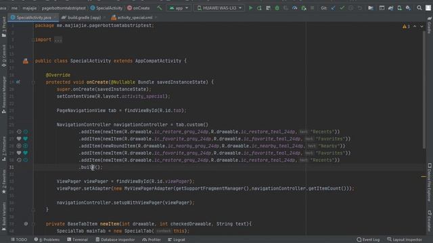Click the gutter icon beside newItem method

pyautogui.click(x=26, y=224)
